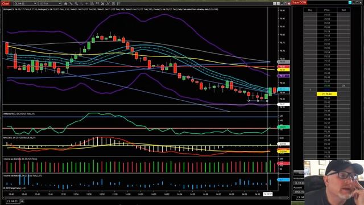Click the first grey link square in chart title bar
Screen dimensions: 364x205
[x=274, y=4]
